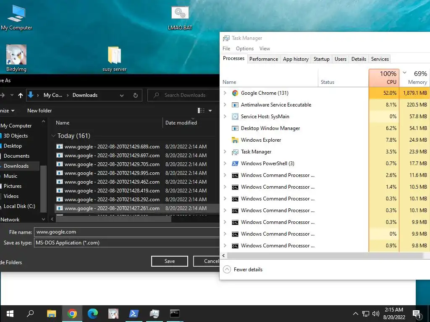Select Pictures in the navigation pane
This screenshot has width=430, height=322.
[x=12, y=186]
